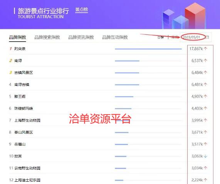The height and width of the screenshot is (184, 220).
Task: Click the index bar for 趵突泉
Action: coord(148,49)
